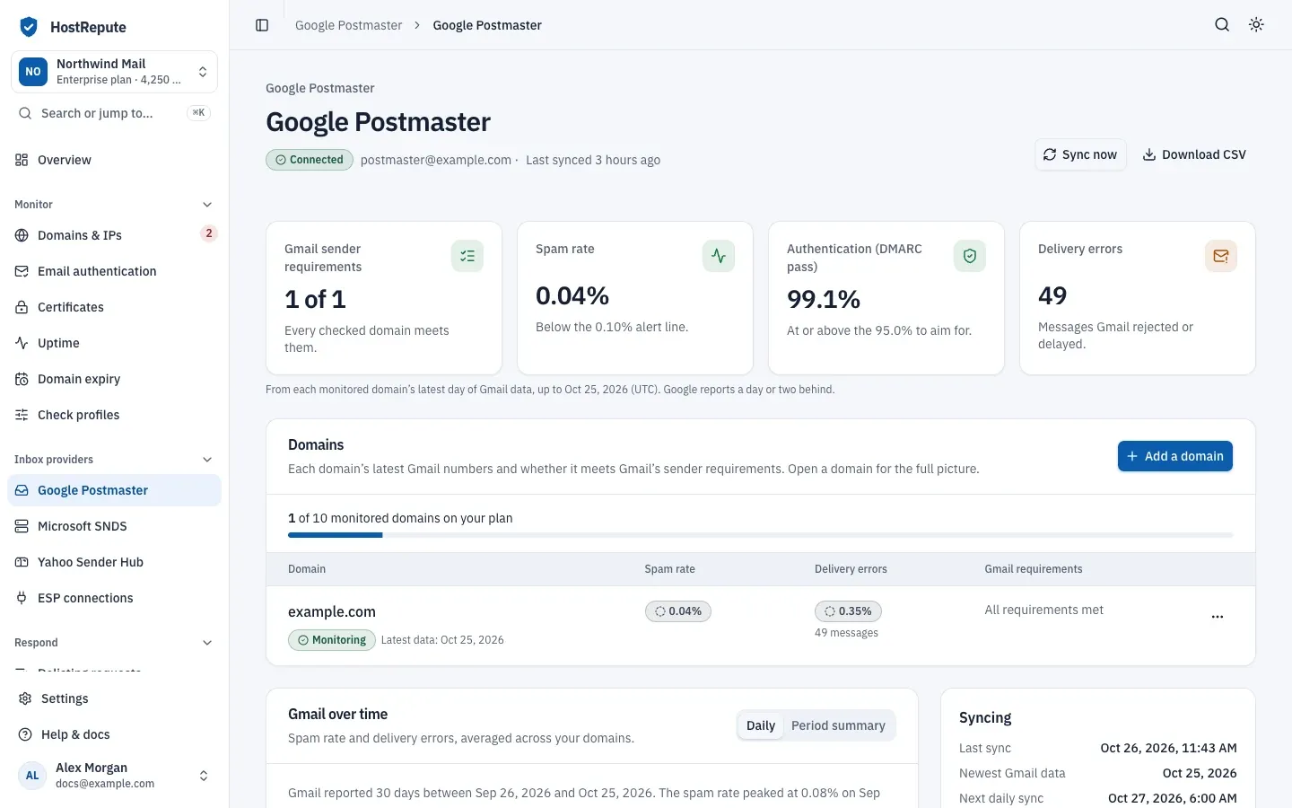
Task: Click the Microsoft SNDS server icon
Action: coord(22,526)
